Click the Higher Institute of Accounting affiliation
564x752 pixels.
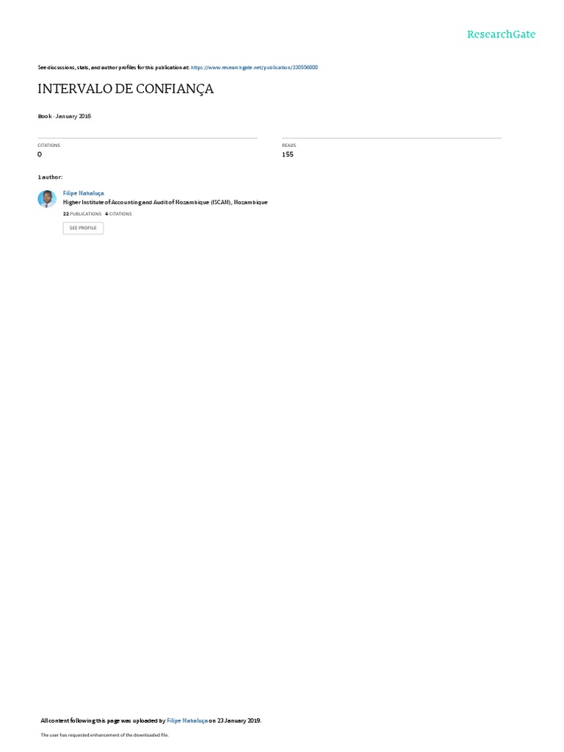tap(165, 203)
